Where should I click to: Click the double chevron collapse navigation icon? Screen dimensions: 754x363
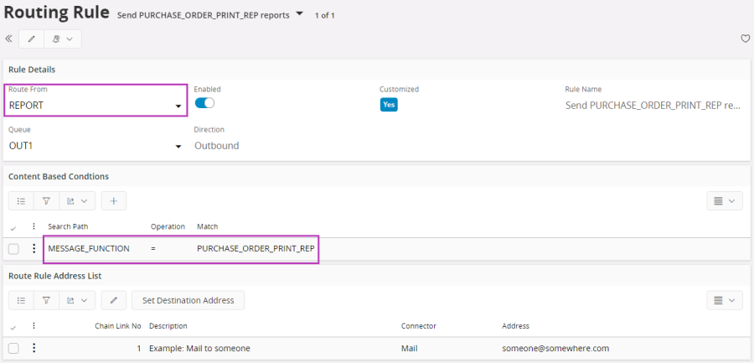click(9, 39)
